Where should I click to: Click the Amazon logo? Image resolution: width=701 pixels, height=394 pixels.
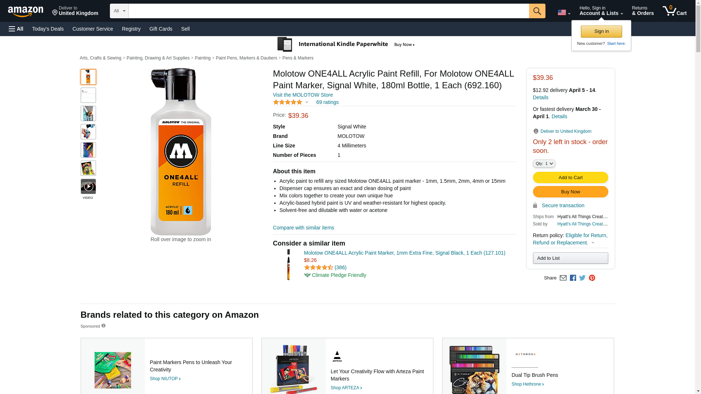click(26, 11)
